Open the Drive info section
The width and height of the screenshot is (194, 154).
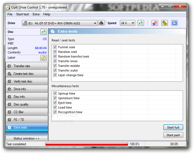coord(27,89)
